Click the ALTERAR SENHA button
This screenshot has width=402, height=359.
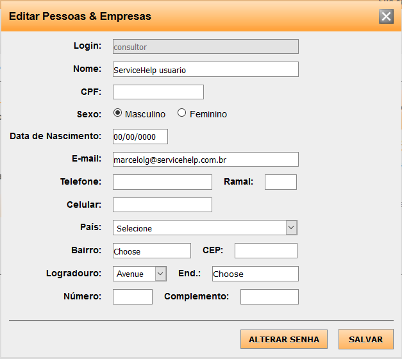pyautogui.click(x=284, y=340)
